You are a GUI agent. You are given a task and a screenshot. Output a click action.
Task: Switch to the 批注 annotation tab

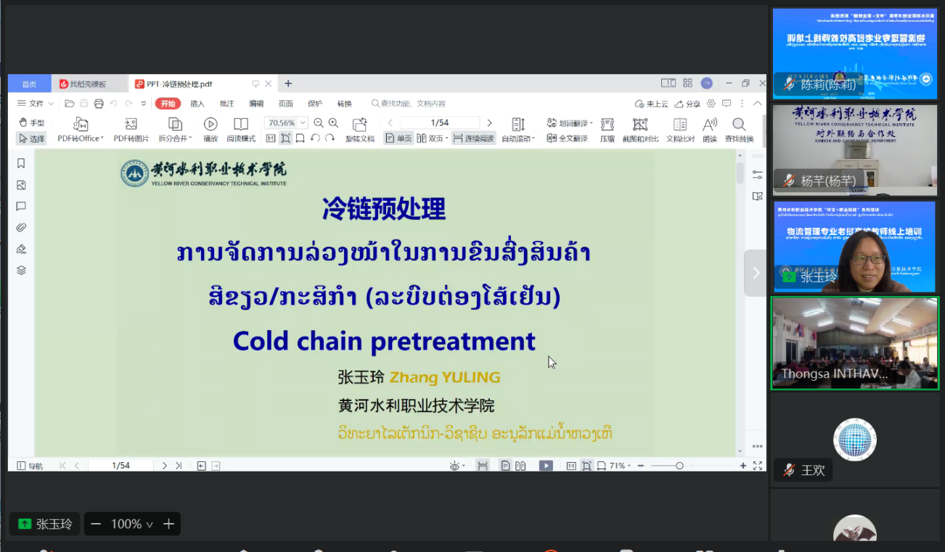[226, 104]
